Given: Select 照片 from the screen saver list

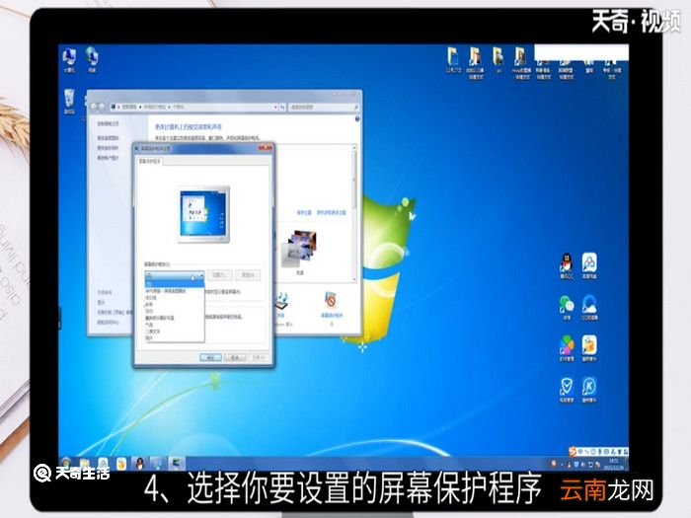Looking at the screenshot, I should click(x=149, y=337).
